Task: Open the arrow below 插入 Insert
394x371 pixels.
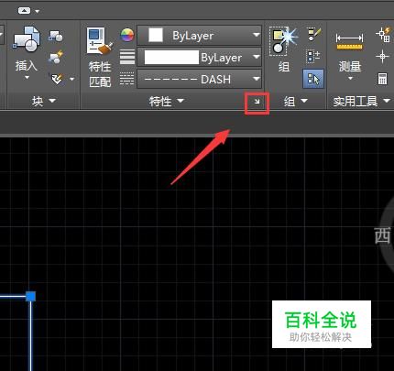Action: coord(27,78)
